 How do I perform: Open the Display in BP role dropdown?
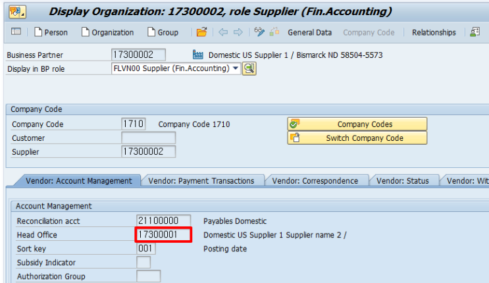(x=236, y=68)
